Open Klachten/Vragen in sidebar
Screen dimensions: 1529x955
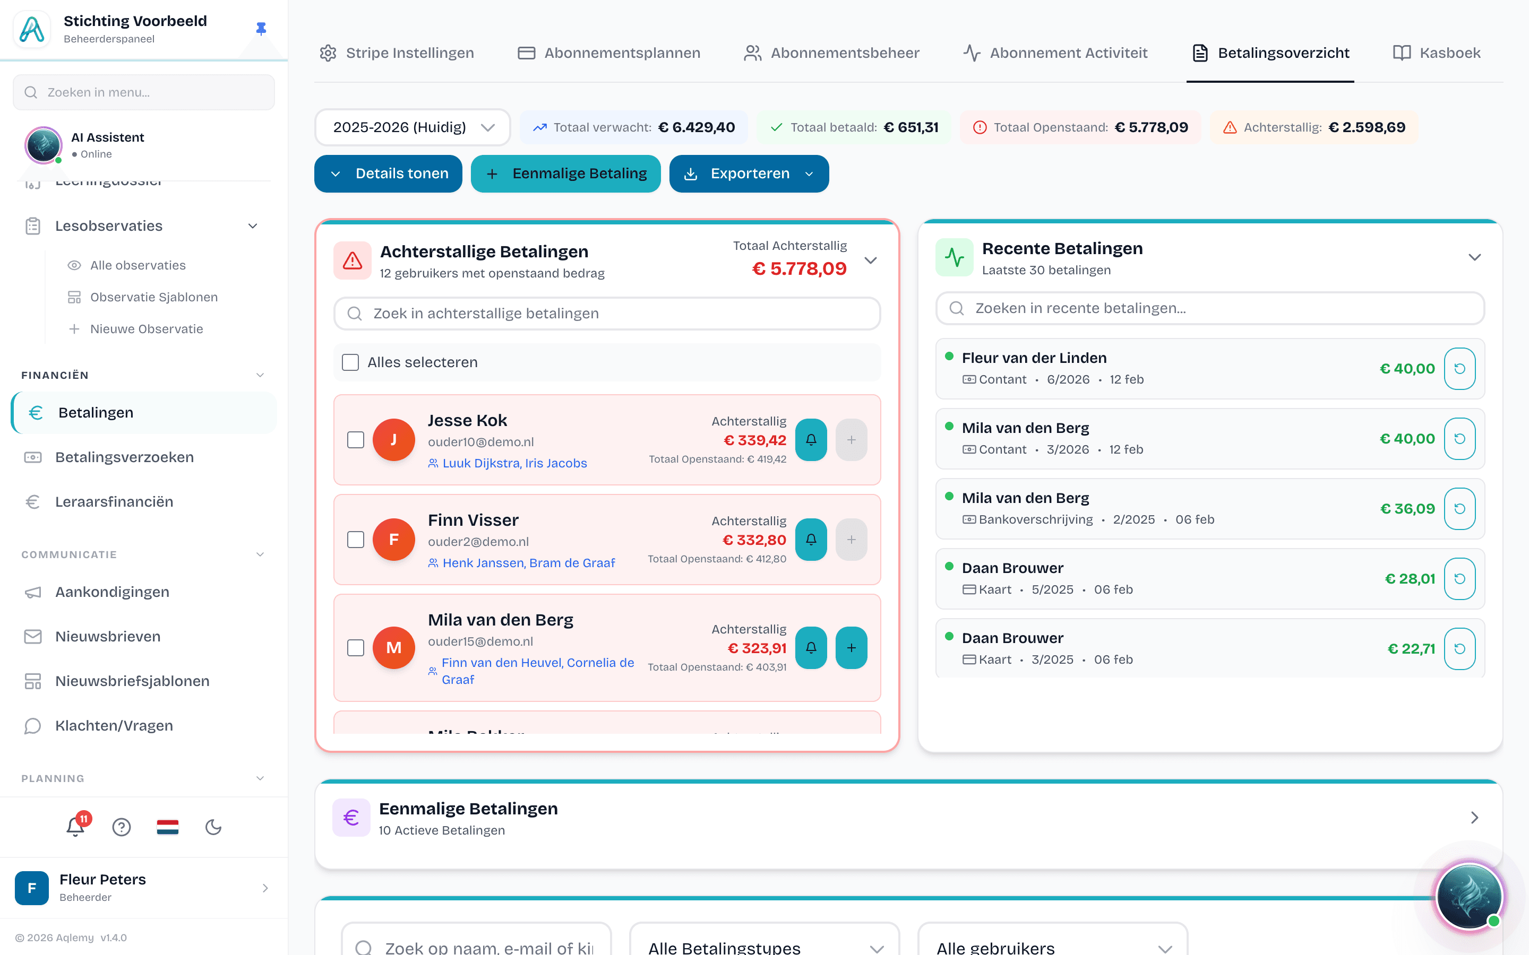tap(144, 726)
